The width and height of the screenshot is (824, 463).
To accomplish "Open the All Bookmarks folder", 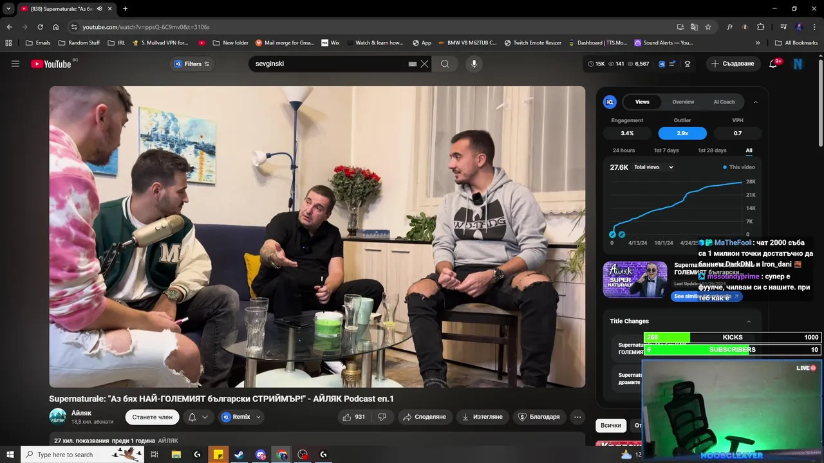I will [x=796, y=43].
